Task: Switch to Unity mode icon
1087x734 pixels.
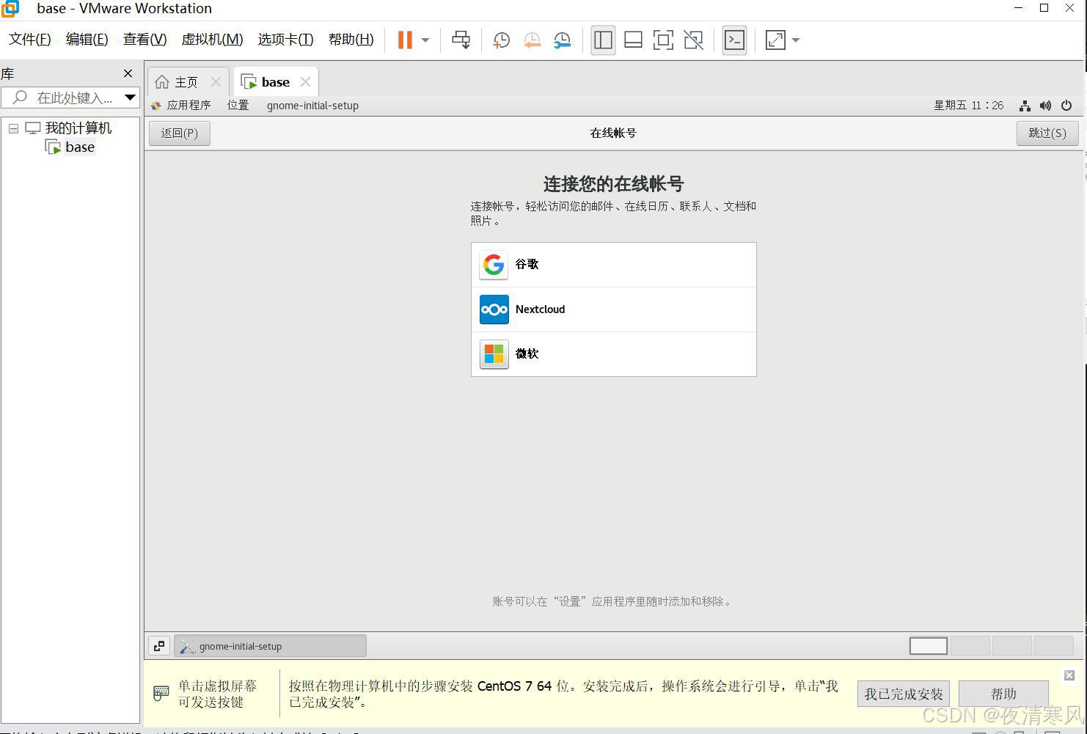Action: coord(693,40)
